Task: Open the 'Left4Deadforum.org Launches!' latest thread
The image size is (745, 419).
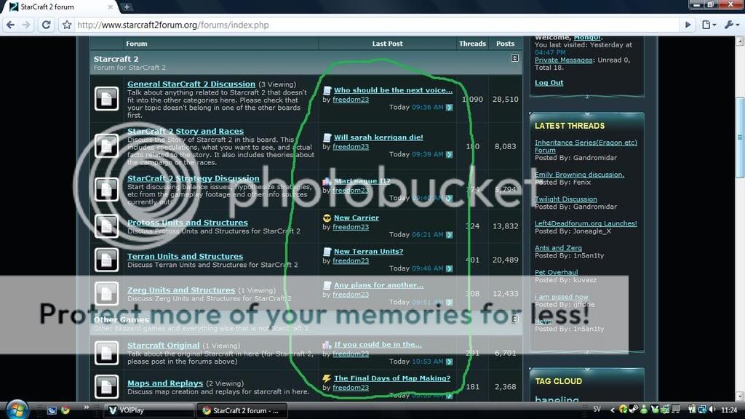Action: pyautogui.click(x=586, y=223)
